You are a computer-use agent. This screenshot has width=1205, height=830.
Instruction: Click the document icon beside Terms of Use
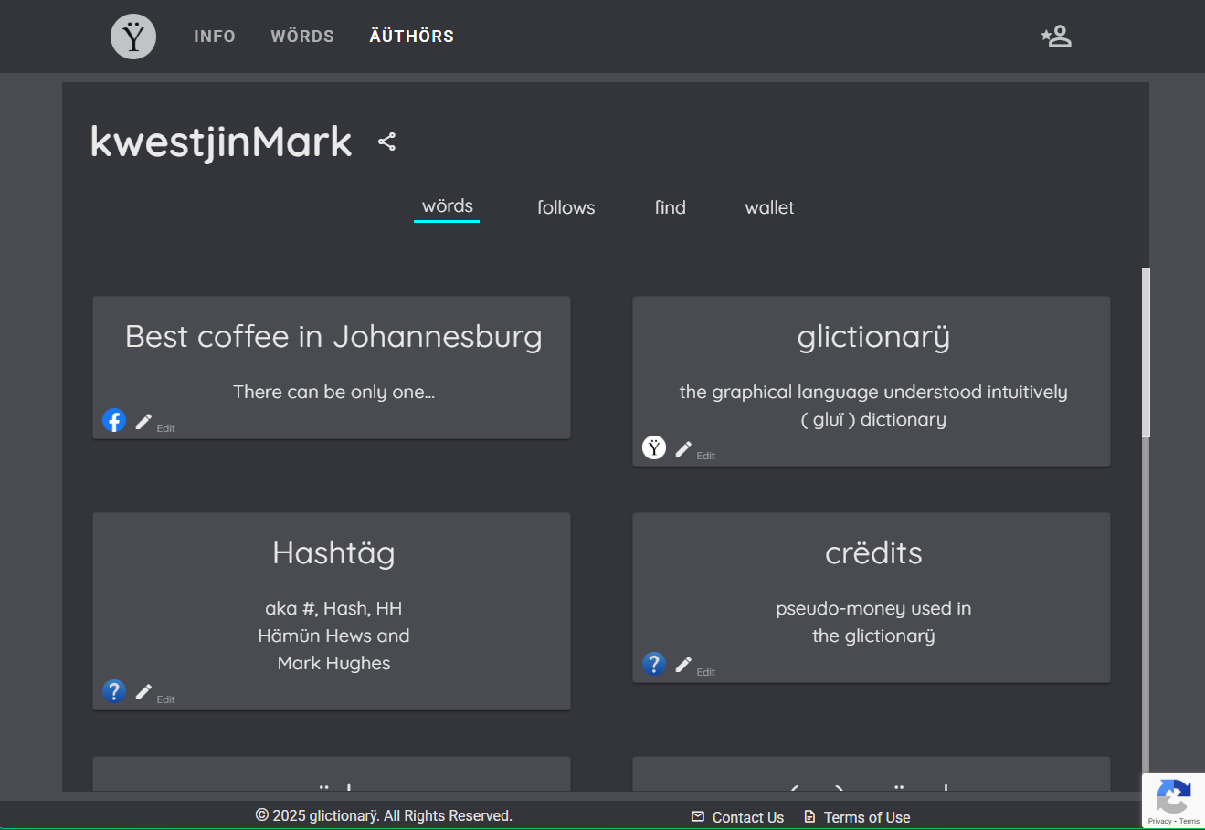click(808, 816)
